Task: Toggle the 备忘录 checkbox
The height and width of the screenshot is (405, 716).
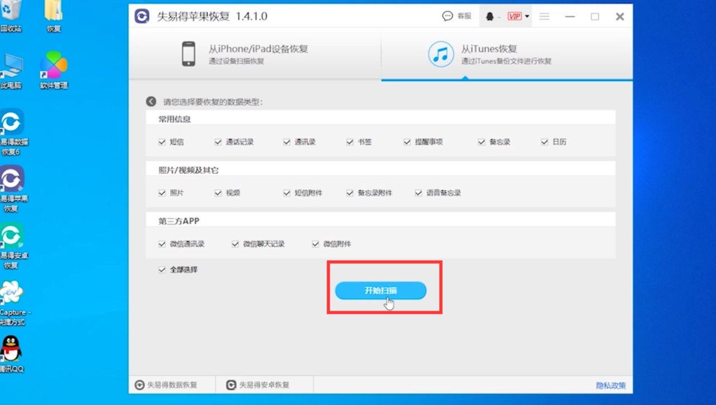Action: [x=482, y=142]
